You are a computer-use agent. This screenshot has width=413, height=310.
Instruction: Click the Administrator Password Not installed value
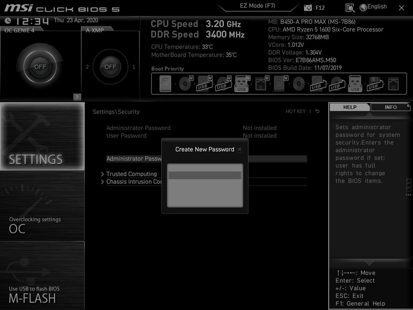pos(260,128)
